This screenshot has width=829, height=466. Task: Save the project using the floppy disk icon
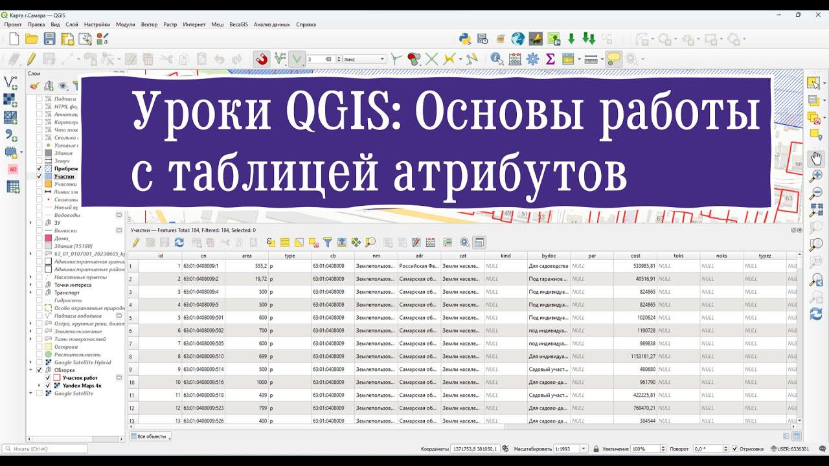click(49, 39)
